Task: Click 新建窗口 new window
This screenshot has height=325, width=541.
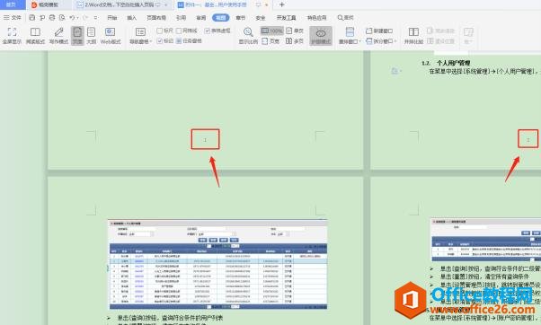Action: (379, 31)
